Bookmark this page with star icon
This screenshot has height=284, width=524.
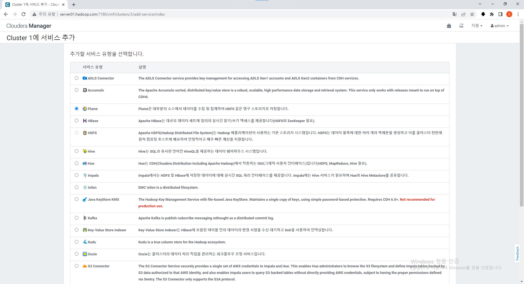click(x=472, y=14)
